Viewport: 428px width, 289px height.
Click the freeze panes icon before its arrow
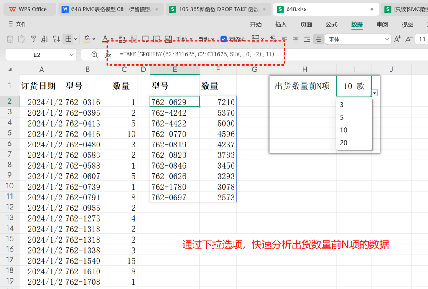[x=255, y=39]
